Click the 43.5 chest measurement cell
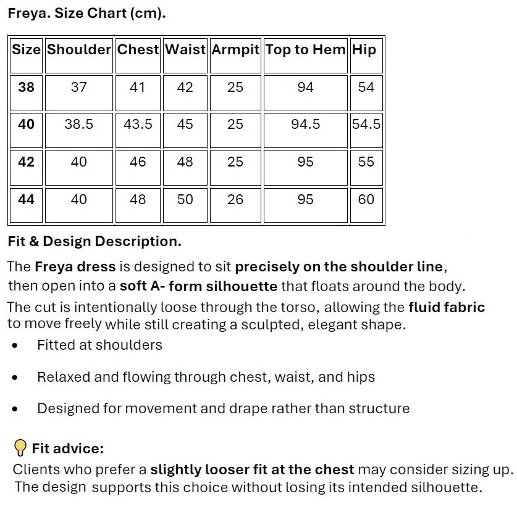Image resolution: width=517 pixels, height=515 pixels. 138,125
